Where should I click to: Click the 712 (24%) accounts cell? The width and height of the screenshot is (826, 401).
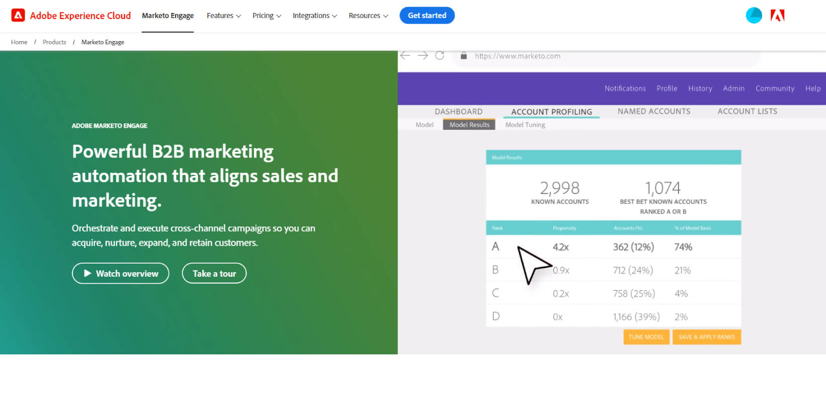click(x=633, y=271)
